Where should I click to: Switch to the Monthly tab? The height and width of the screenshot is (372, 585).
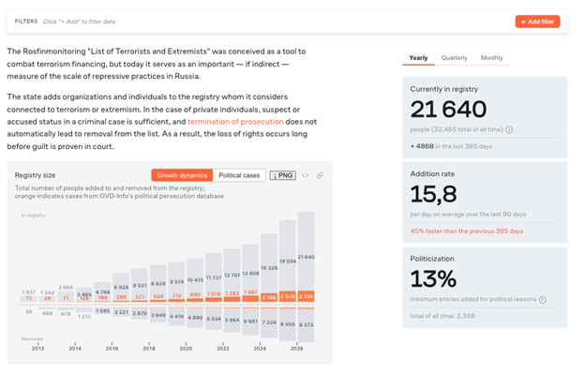(x=492, y=58)
